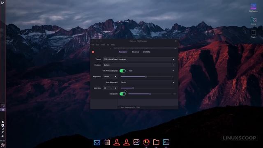Open the File menu in File Manager
This screenshot has height=148, width=263.
click(93, 45)
